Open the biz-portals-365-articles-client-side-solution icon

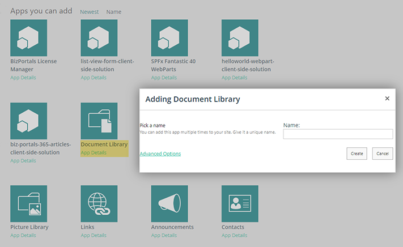[28, 121]
